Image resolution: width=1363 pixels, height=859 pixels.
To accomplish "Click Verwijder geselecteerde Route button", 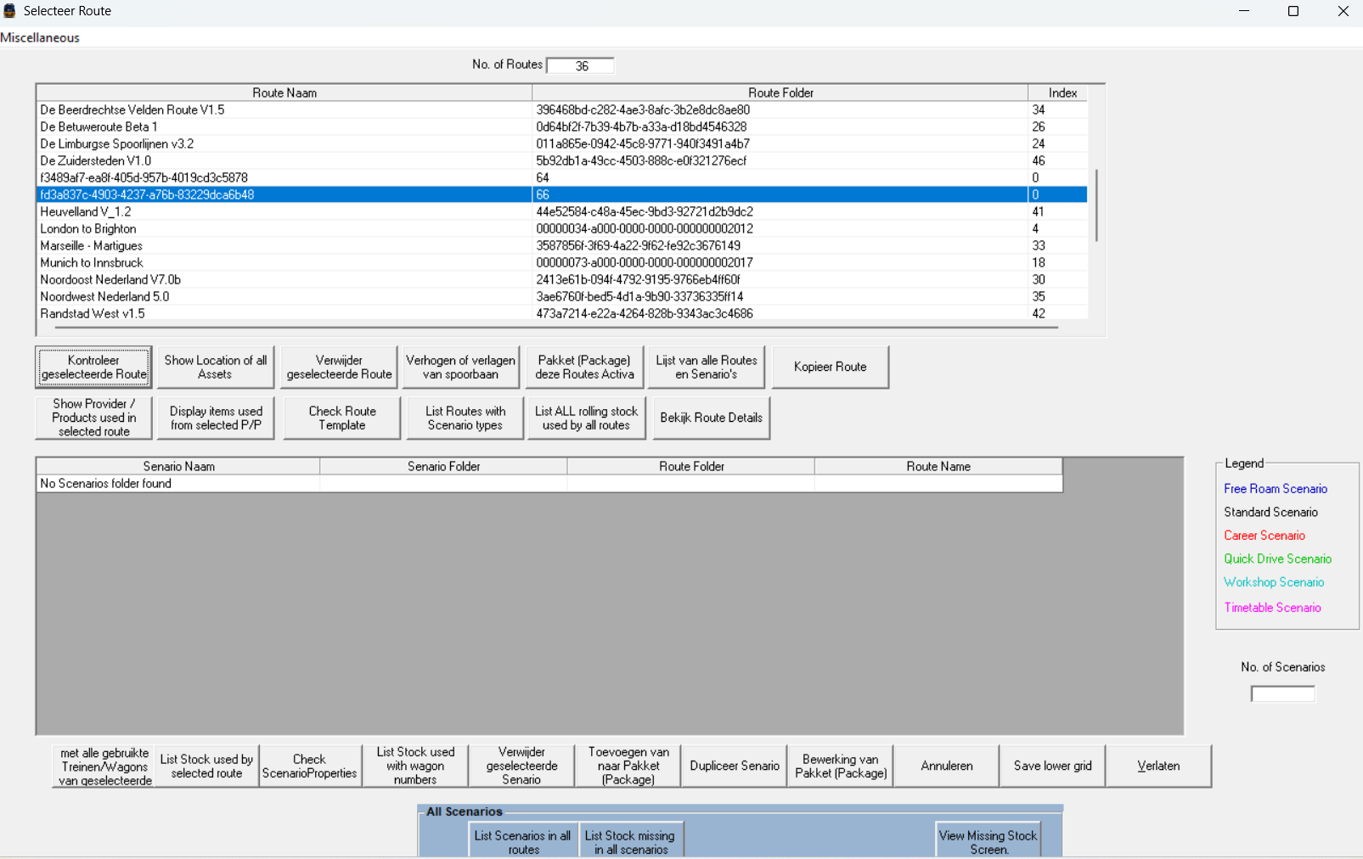I will pyautogui.click(x=339, y=367).
